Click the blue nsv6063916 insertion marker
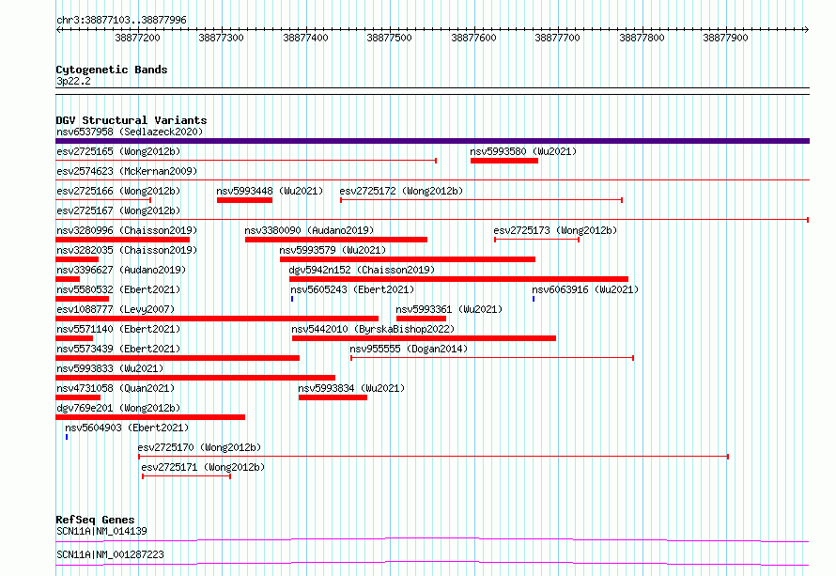The height and width of the screenshot is (576, 836). (534, 299)
